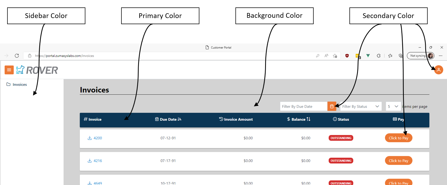Open invoice 4216 link
The width and height of the screenshot is (447, 185).
[98, 161]
